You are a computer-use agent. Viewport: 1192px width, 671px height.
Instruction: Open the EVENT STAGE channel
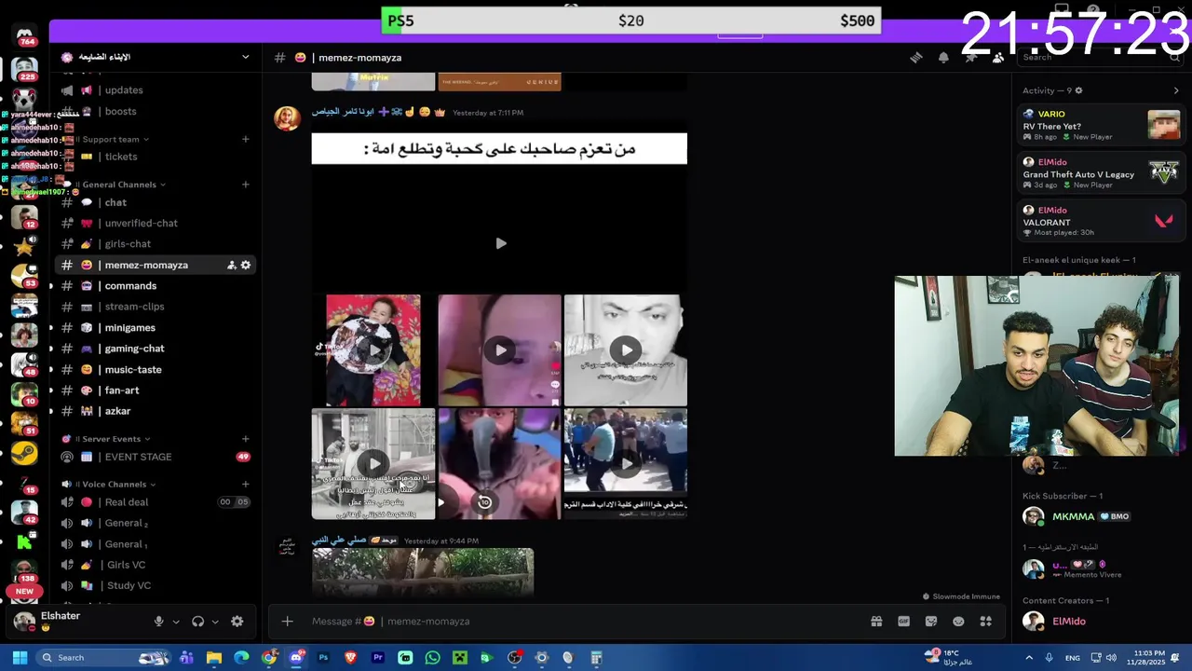[156, 458]
